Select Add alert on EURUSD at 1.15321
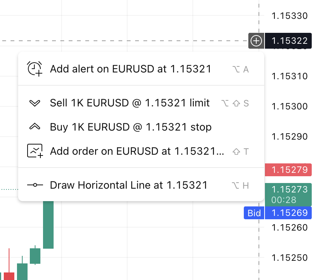 tap(131, 69)
